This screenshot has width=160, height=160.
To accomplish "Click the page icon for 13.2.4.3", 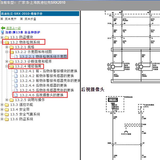I will click(16, 81).
